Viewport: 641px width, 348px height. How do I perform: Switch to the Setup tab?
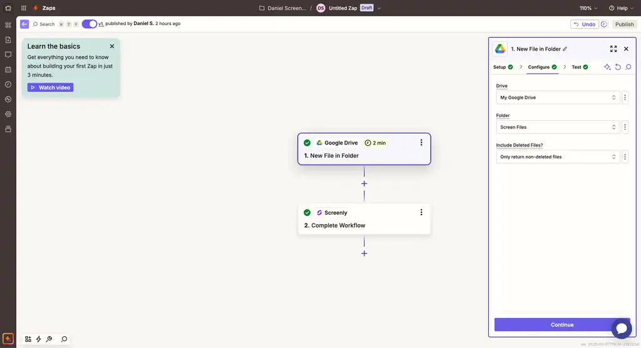[x=503, y=67]
